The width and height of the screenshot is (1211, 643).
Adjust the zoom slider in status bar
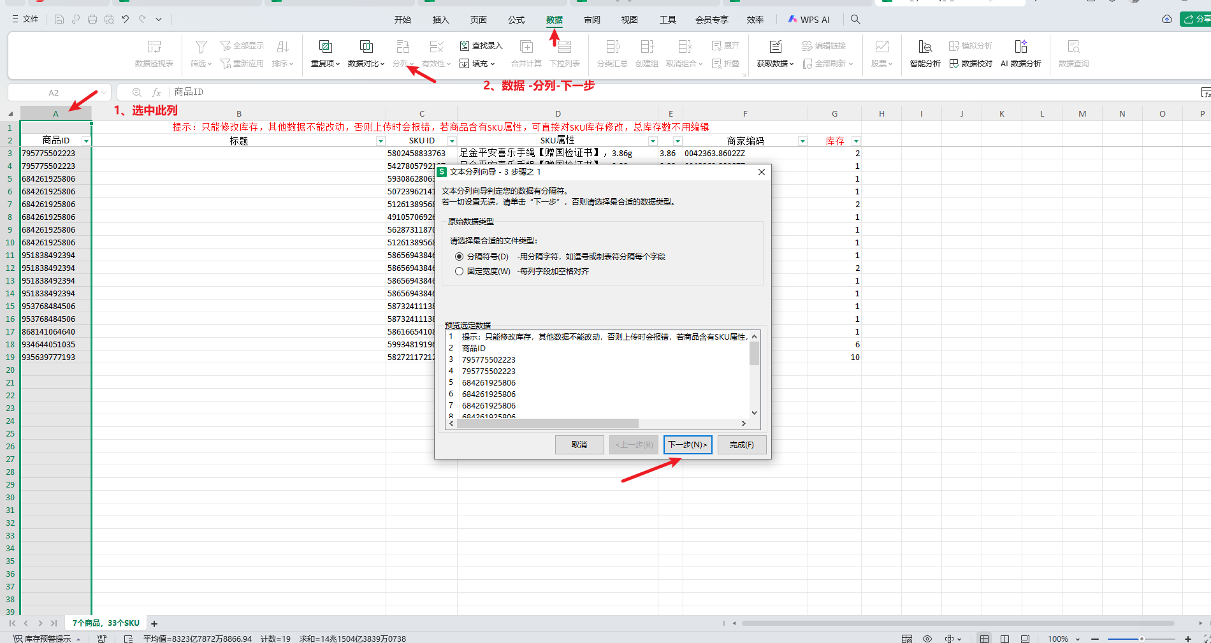pos(1141,639)
